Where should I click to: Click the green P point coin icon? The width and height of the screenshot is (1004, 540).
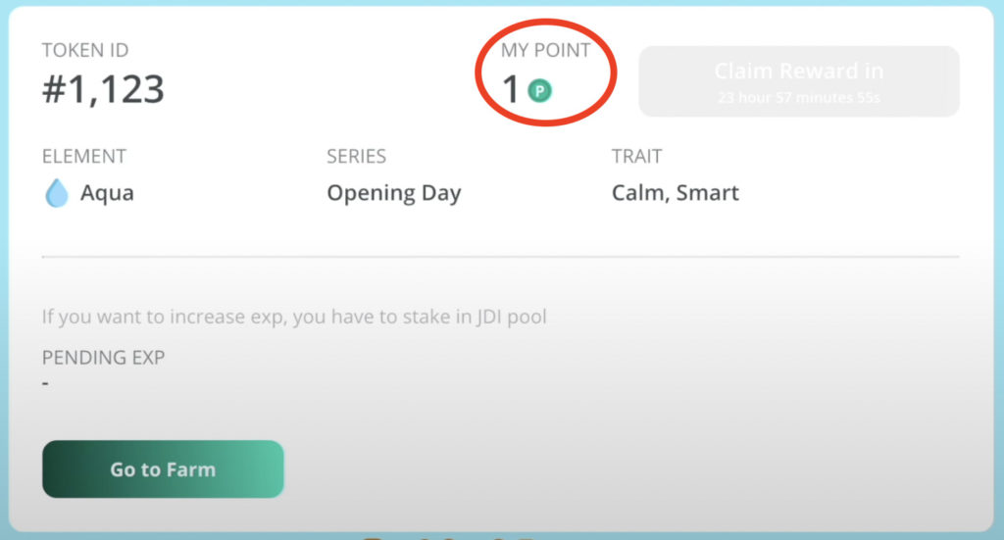click(540, 91)
